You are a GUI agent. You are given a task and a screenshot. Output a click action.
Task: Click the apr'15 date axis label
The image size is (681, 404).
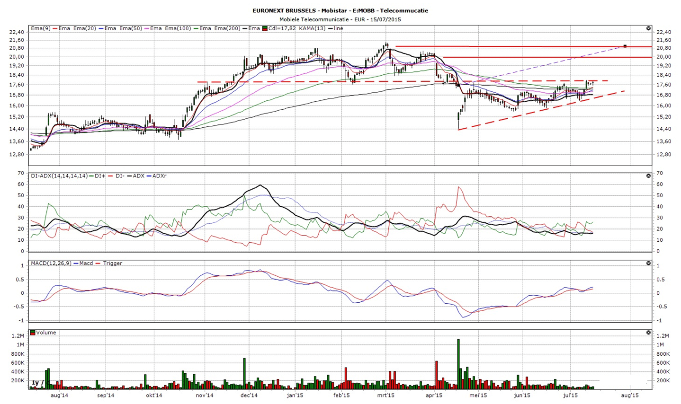point(434,395)
